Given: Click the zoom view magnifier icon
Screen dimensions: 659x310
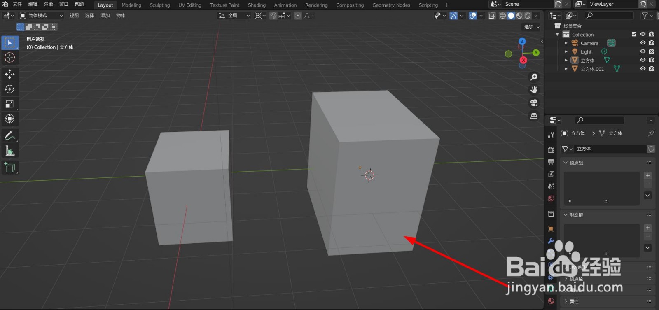Looking at the screenshot, I should 534,77.
